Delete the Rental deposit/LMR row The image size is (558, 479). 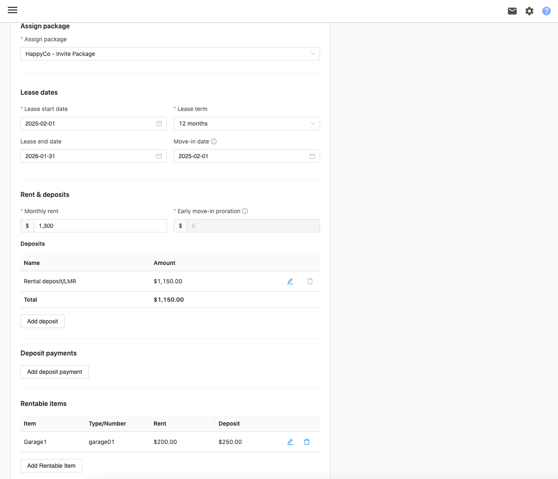click(x=310, y=281)
